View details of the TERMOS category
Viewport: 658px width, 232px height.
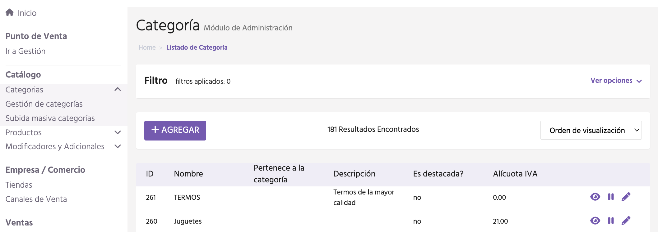(595, 197)
